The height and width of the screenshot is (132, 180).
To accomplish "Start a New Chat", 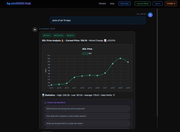I will point(125,4).
